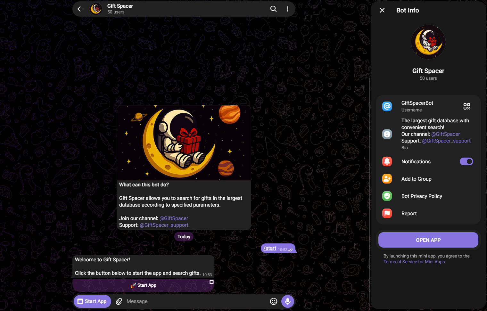Open Terms of Service for Mini Apps
The image size is (487, 311).
tap(414, 262)
